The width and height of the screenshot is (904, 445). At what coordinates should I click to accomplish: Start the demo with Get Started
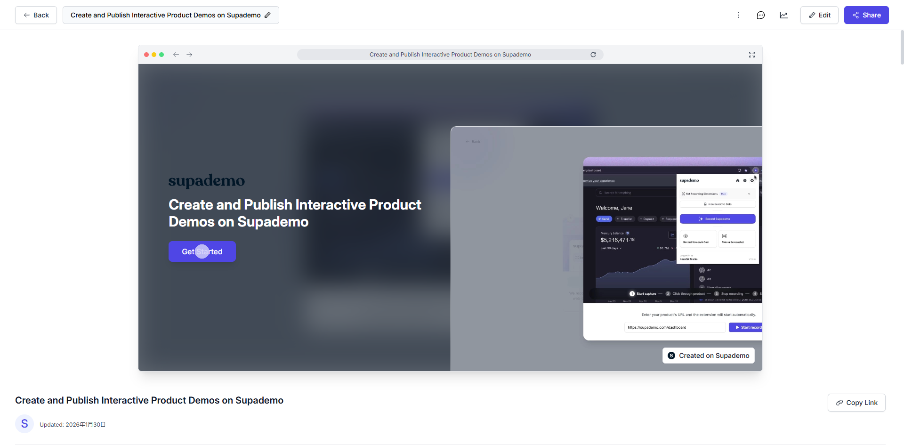[202, 251]
